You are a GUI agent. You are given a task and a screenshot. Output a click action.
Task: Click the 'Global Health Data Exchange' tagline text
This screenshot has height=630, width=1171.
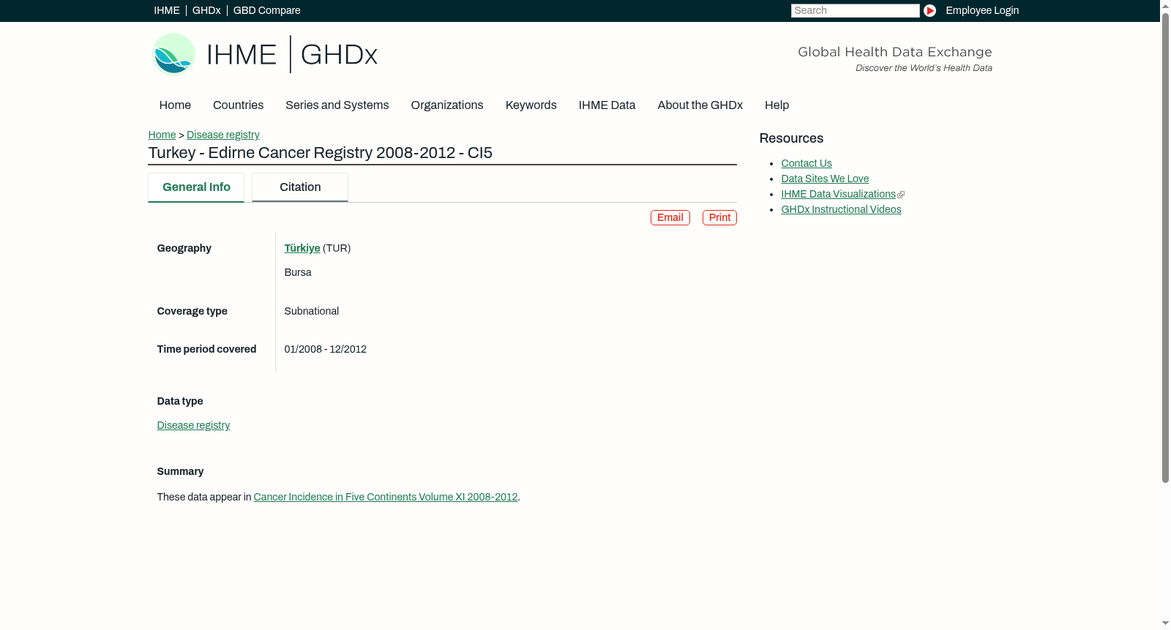[x=894, y=52]
